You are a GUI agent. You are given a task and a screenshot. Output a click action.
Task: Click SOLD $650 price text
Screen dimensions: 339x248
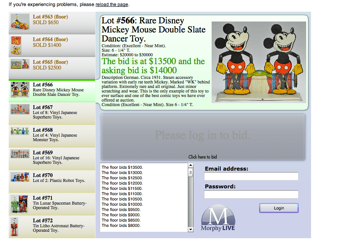pos(46,23)
